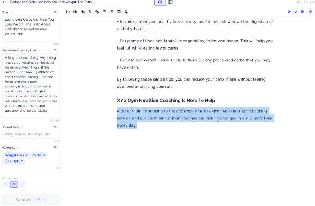This screenshot has width=315, height=206.
Task: Click the globe language icon
Action: (310, 11)
